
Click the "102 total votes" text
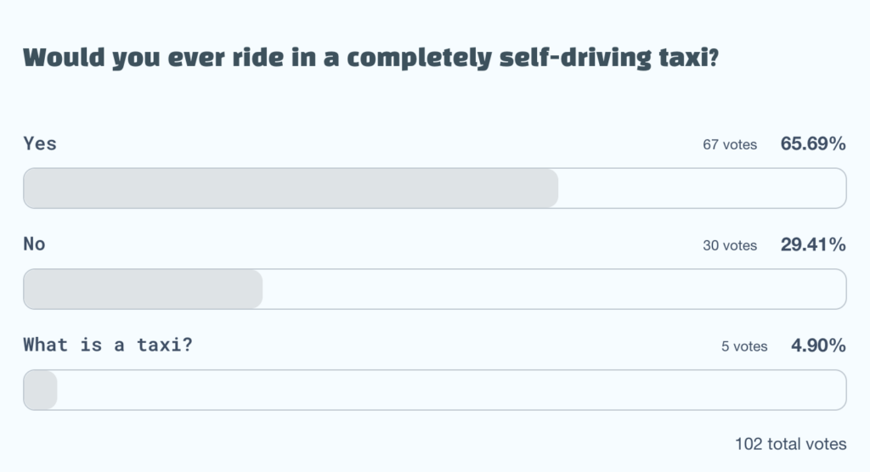coord(790,444)
